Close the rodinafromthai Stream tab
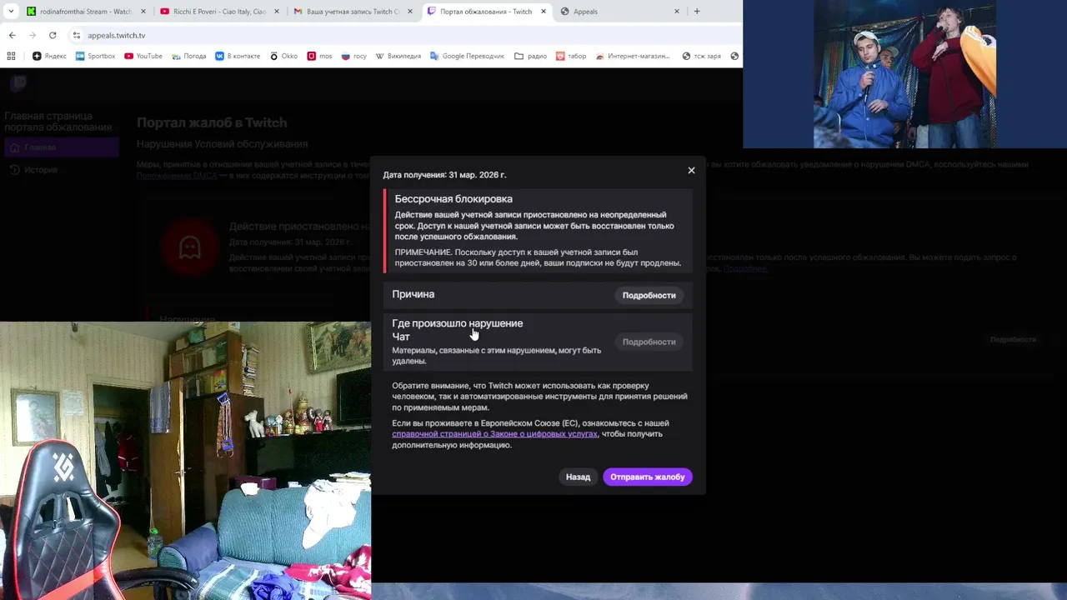 [x=143, y=12]
